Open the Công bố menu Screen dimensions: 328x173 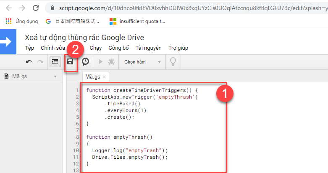118,48
